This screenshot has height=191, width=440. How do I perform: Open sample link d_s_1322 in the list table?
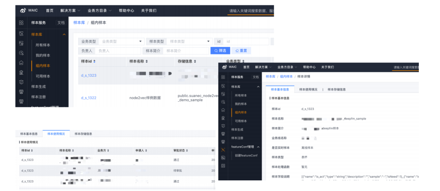coord(89,98)
